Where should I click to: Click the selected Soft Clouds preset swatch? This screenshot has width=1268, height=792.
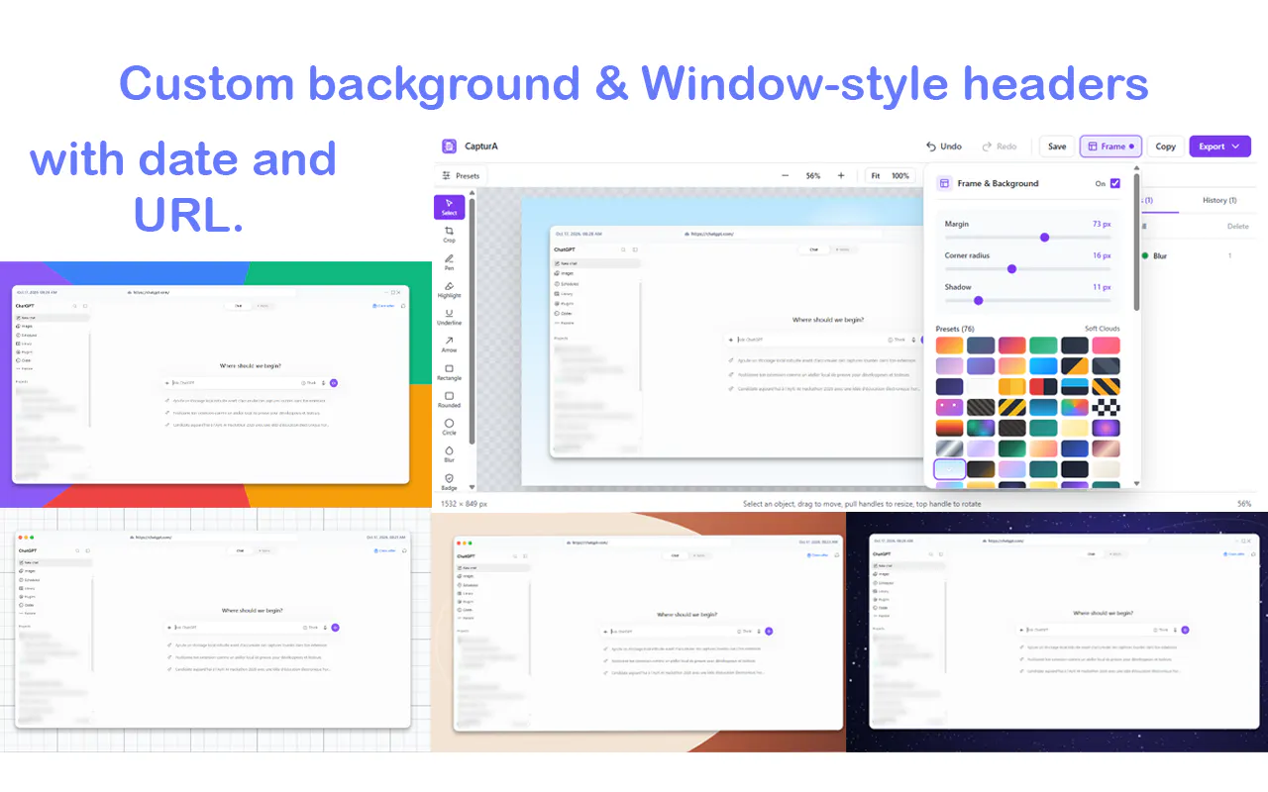click(950, 469)
